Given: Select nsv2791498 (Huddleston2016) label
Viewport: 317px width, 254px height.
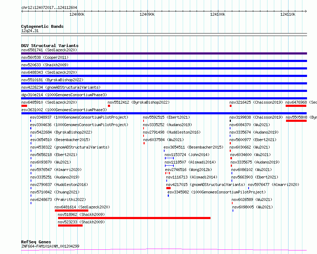Looking at the screenshot, I should point(172,132).
